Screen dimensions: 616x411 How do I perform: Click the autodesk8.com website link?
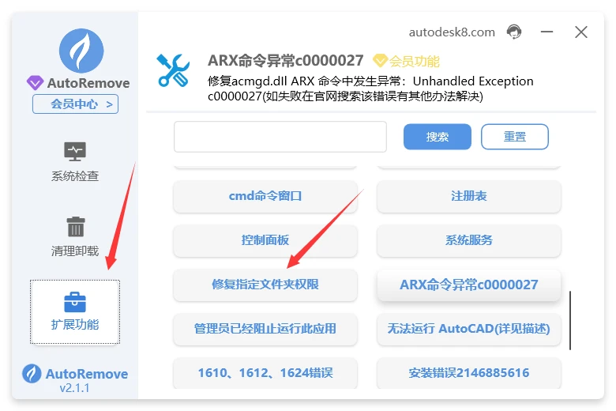[x=452, y=32]
